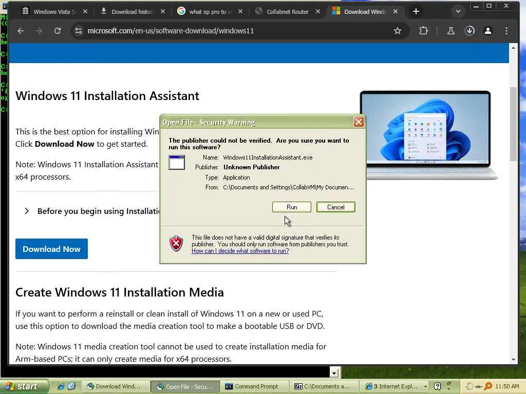
Task: Go back to the previous page
Action: (x=21, y=31)
